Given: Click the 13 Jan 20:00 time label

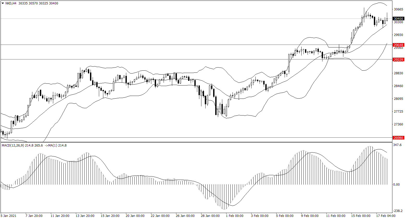Looking at the screenshot, I should click(x=85, y=216).
